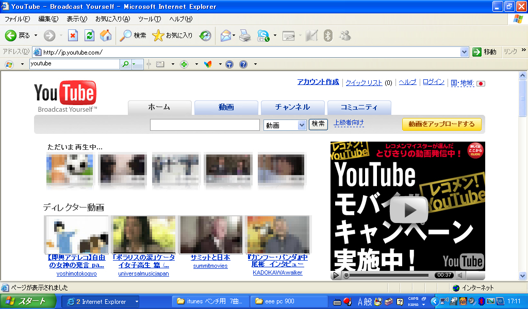
Task: Open the お気に入り(A) menu
Action: pos(112,19)
